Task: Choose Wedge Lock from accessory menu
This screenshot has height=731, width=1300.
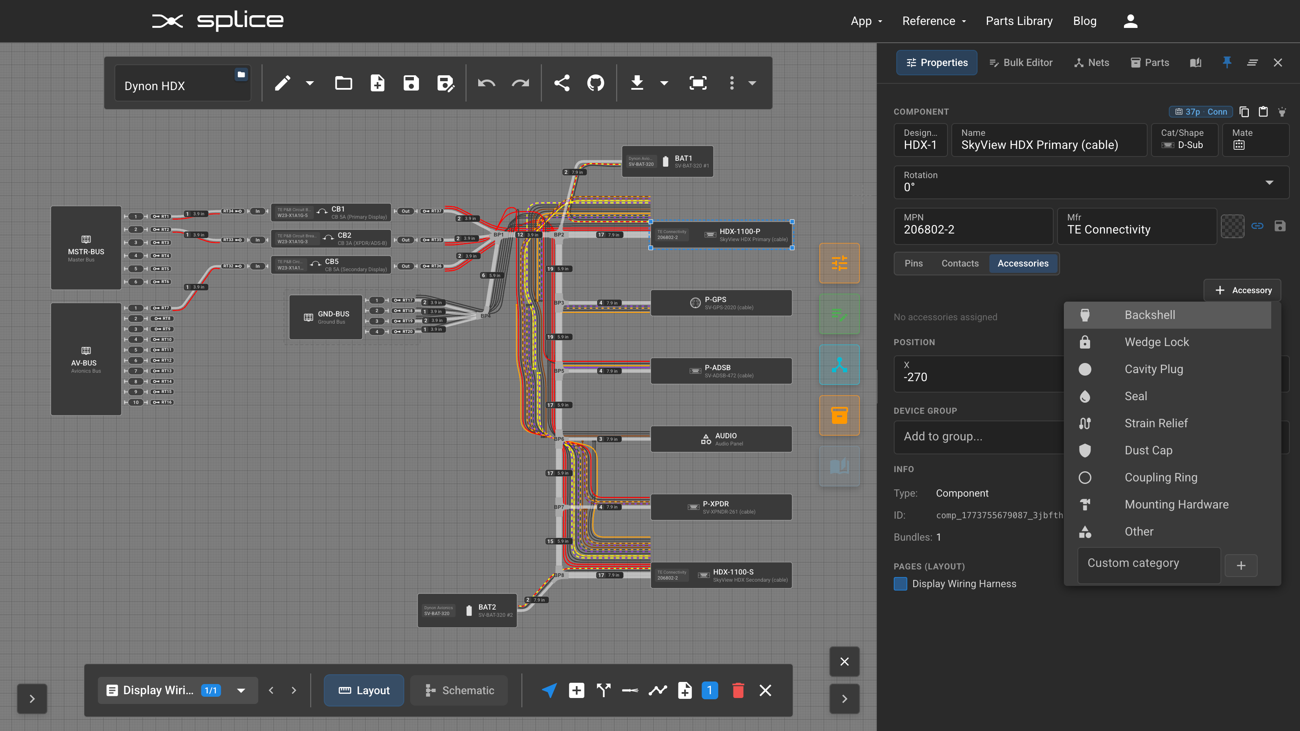Action: point(1167,342)
